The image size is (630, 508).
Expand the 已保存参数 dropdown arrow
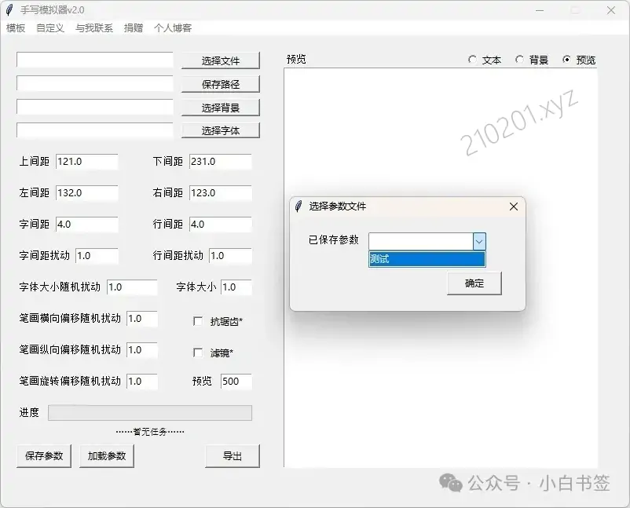coord(479,241)
